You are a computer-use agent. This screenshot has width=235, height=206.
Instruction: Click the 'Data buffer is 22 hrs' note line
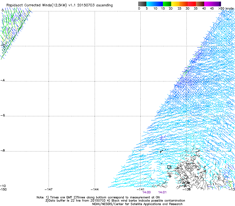(x=115, y=201)
